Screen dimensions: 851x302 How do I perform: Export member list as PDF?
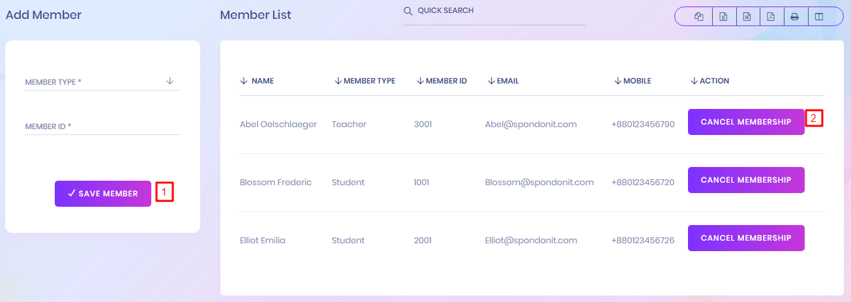click(771, 17)
